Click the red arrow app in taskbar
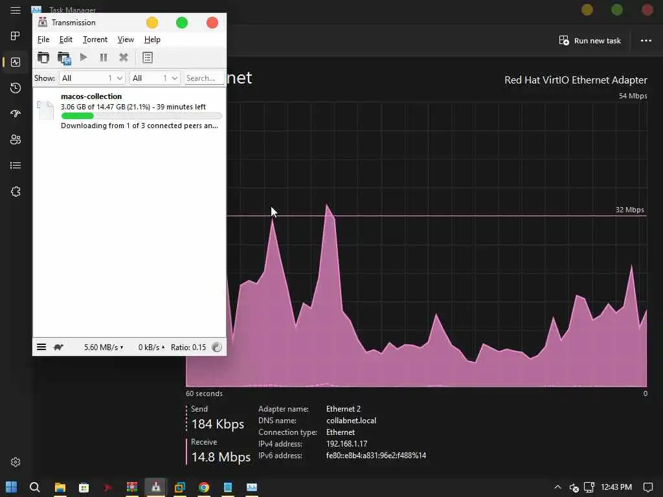Screen dimensions: 663x497 point(108,487)
